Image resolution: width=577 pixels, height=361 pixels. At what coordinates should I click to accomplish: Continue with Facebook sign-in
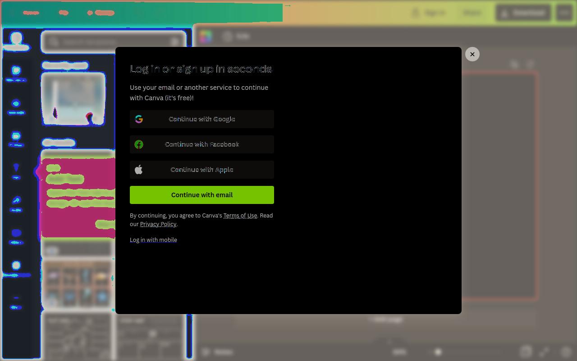click(202, 144)
